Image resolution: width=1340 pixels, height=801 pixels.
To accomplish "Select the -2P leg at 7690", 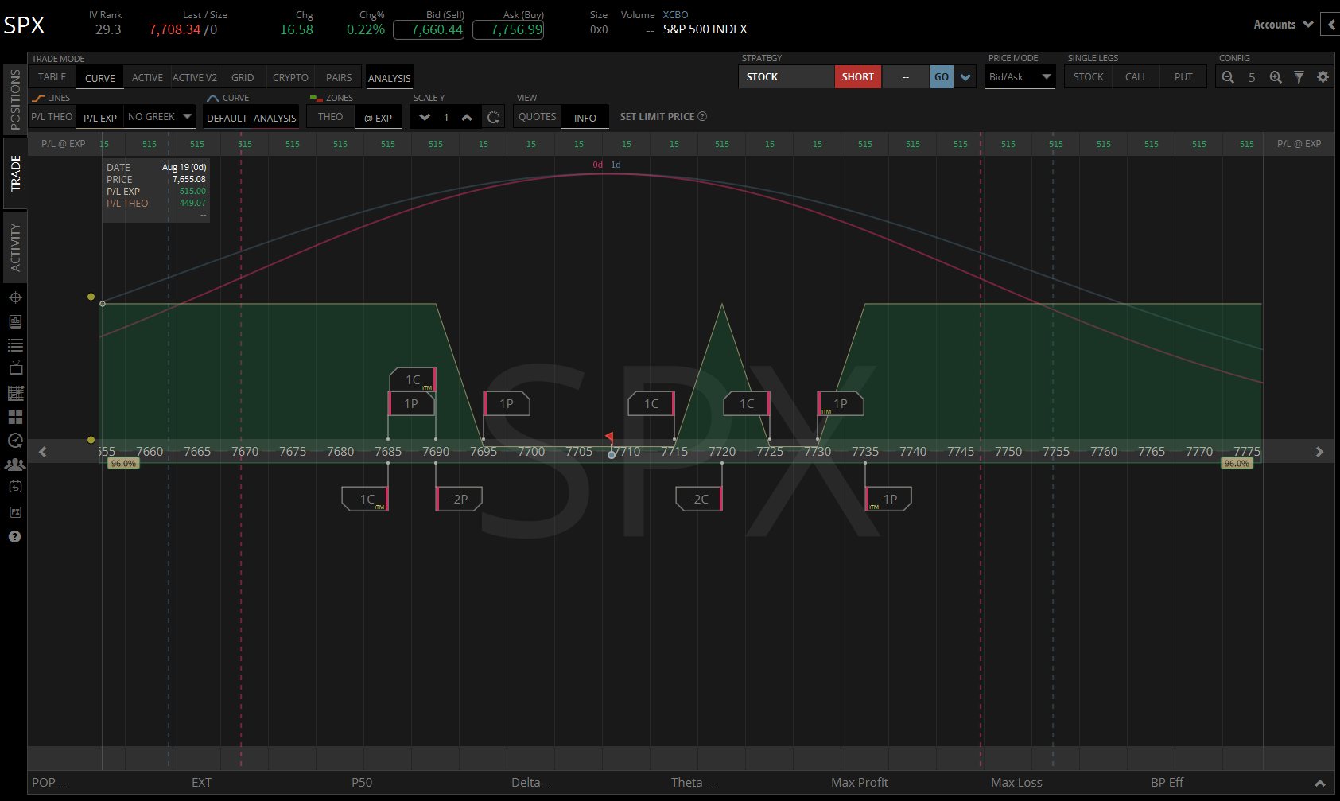I will tap(459, 499).
